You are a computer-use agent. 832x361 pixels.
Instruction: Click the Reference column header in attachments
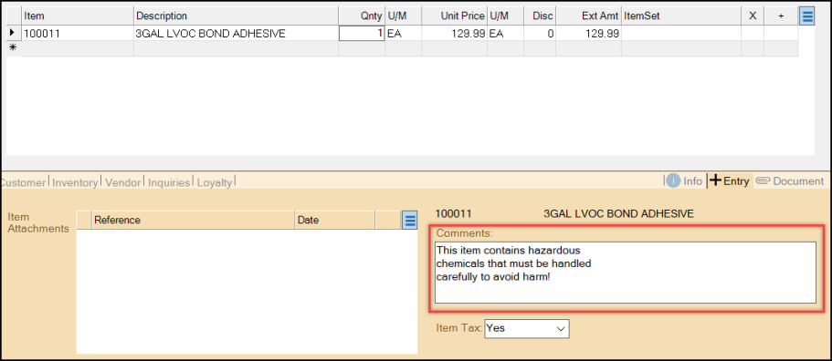click(193, 220)
